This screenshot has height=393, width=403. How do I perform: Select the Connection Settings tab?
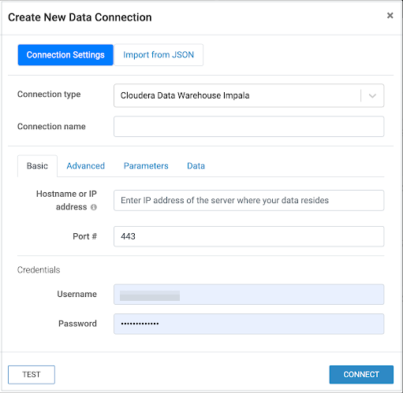65,55
